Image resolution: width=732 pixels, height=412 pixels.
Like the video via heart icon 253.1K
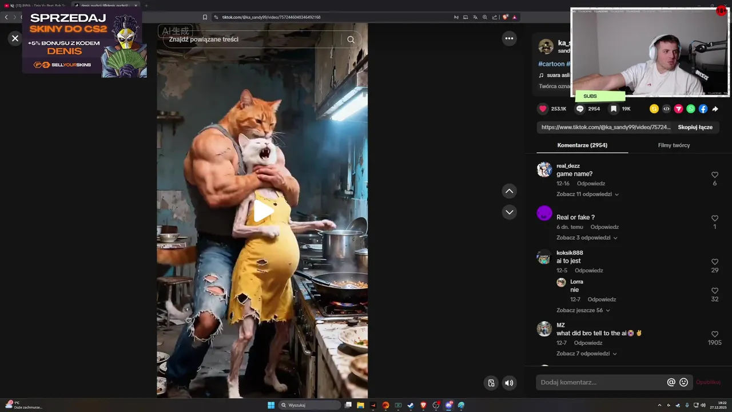click(543, 109)
